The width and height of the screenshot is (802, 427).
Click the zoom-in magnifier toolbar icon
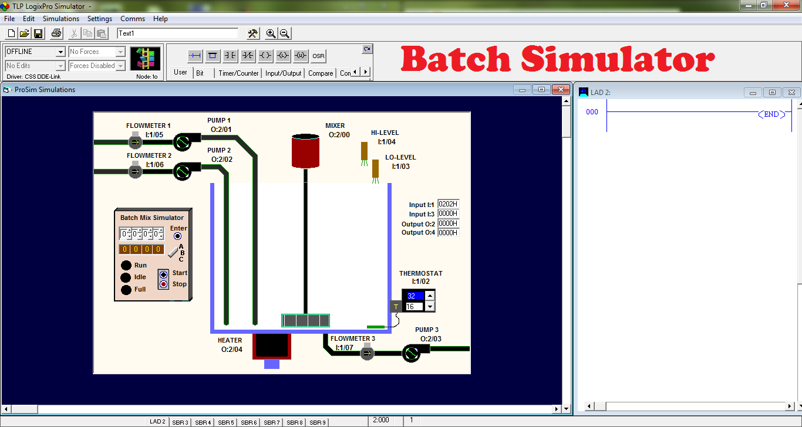click(x=271, y=33)
